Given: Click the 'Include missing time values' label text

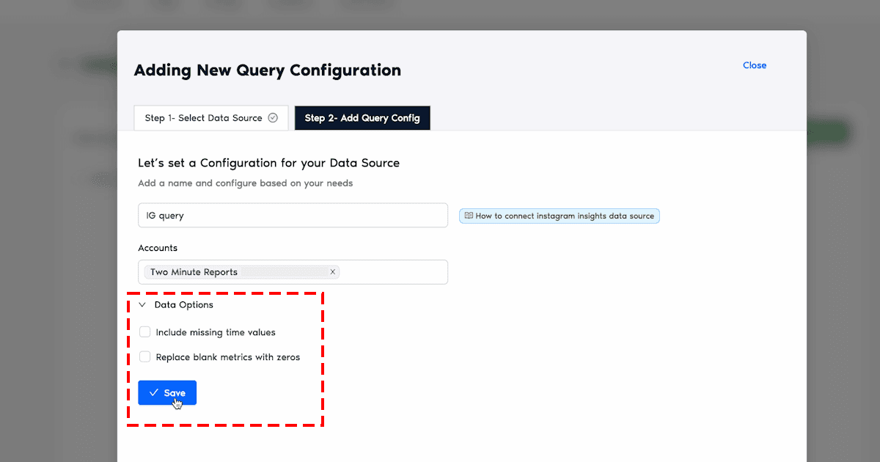Looking at the screenshot, I should (x=216, y=332).
